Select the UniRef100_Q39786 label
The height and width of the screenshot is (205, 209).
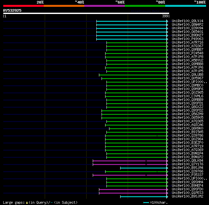tap(187, 136)
